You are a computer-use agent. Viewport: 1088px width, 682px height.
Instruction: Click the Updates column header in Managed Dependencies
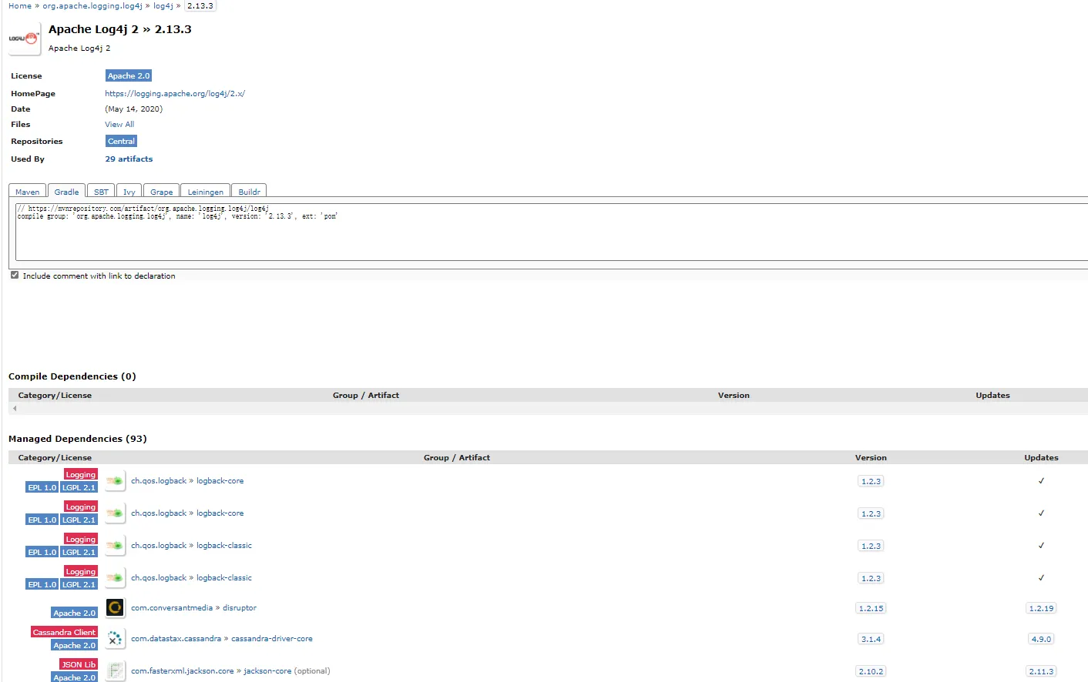point(1041,458)
